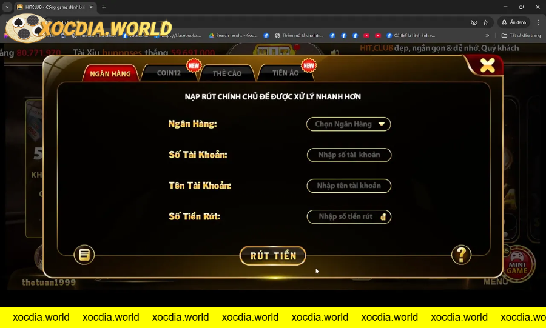Bookmark this page with the star icon
Screen dimensions: 546x328
tap(485, 22)
